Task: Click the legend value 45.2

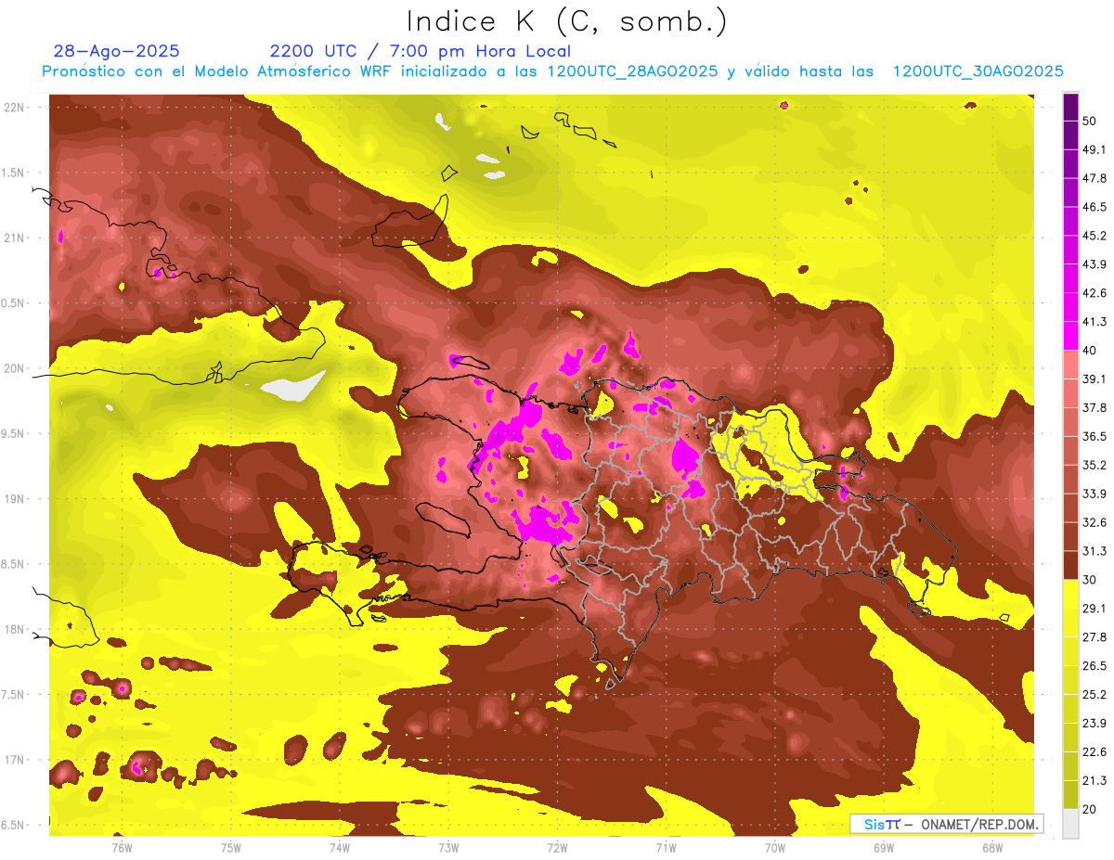Action: pyautogui.click(x=1095, y=236)
